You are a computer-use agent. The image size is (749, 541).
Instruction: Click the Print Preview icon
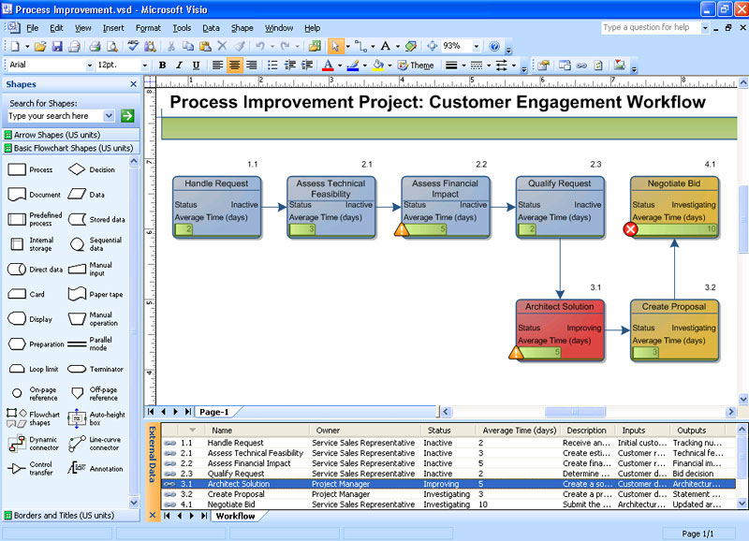click(112, 46)
